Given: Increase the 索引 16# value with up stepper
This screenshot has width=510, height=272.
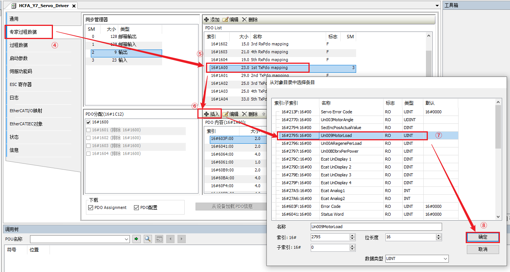Looking at the screenshot, I should pyautogui.click(x=352, y=235).
